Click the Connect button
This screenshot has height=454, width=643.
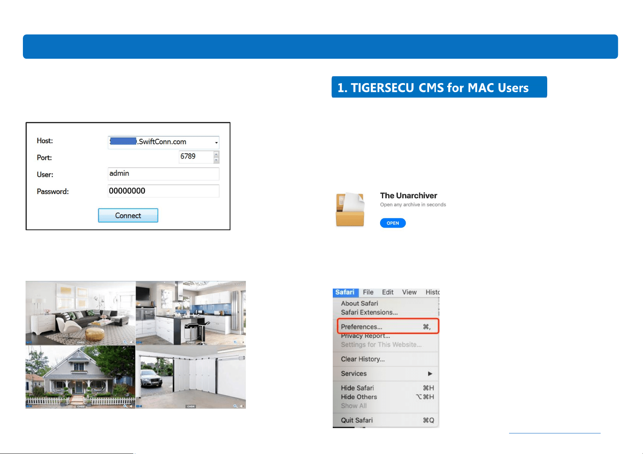128,215
